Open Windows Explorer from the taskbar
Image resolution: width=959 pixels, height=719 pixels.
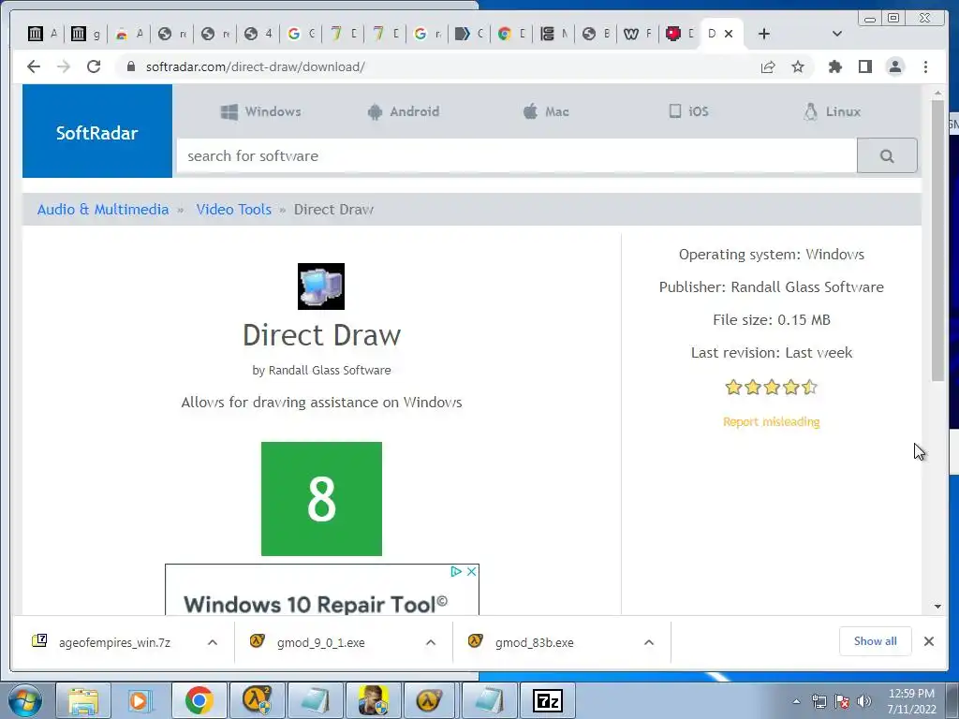(83, 700)
